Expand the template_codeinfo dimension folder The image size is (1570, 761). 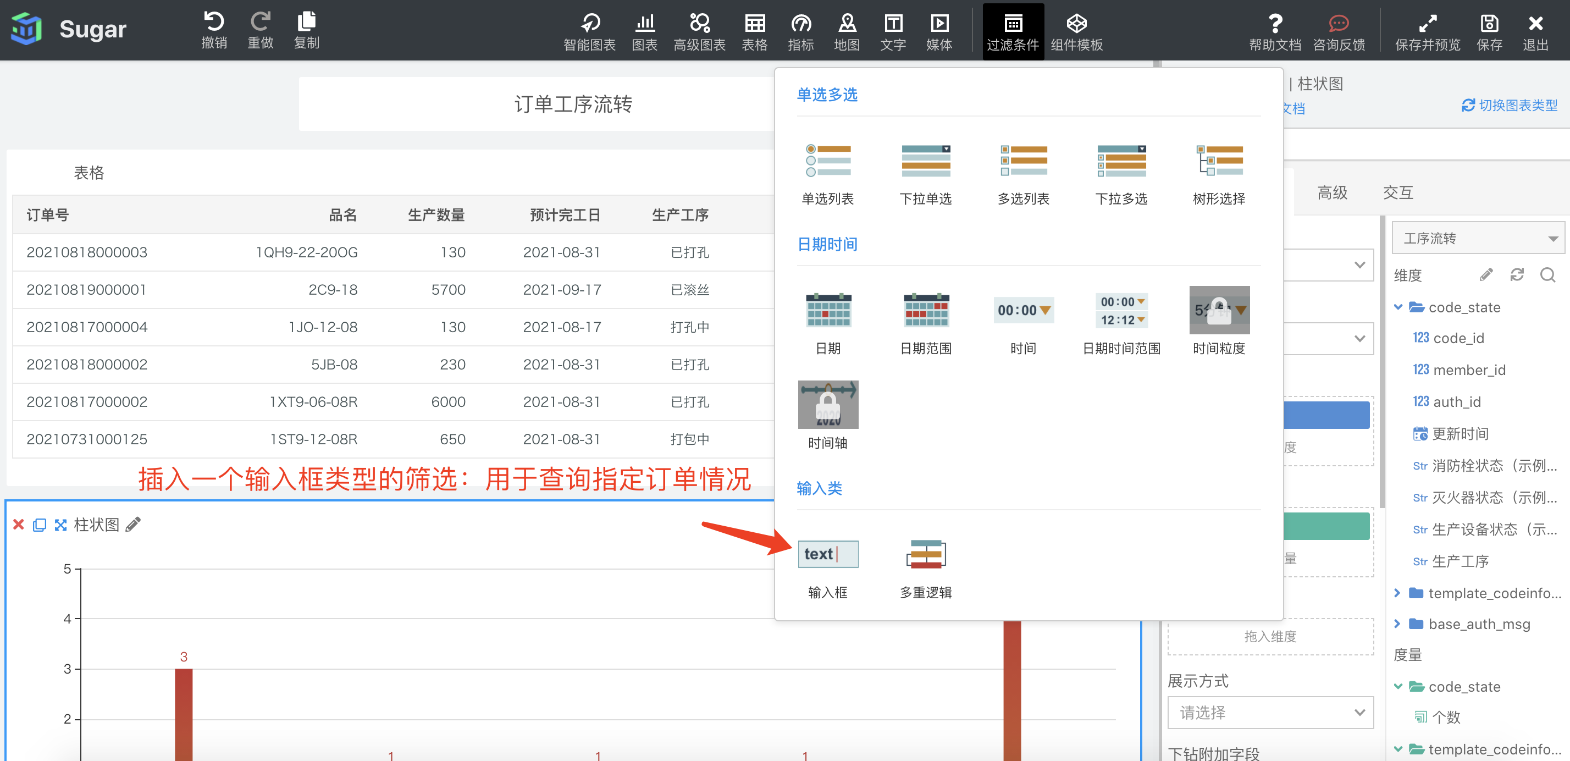[x=1398, y=593]
